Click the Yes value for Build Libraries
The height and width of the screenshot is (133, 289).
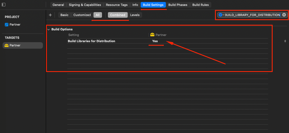(155, 41)
